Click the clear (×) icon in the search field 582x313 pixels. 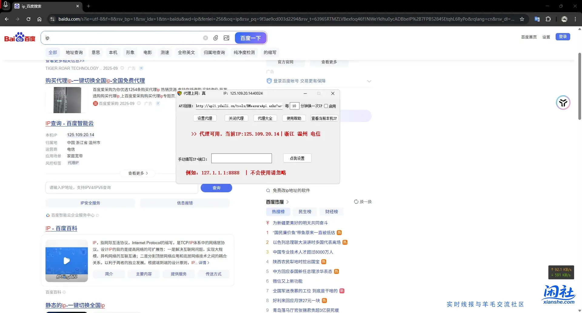coord(206,38)
